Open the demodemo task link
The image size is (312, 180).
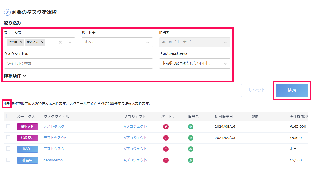53,160
